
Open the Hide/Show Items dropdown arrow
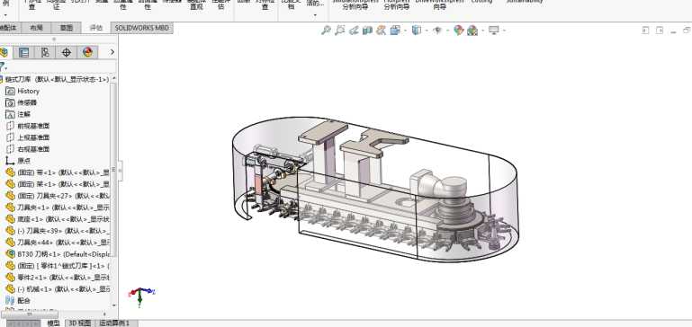[447, 31]
